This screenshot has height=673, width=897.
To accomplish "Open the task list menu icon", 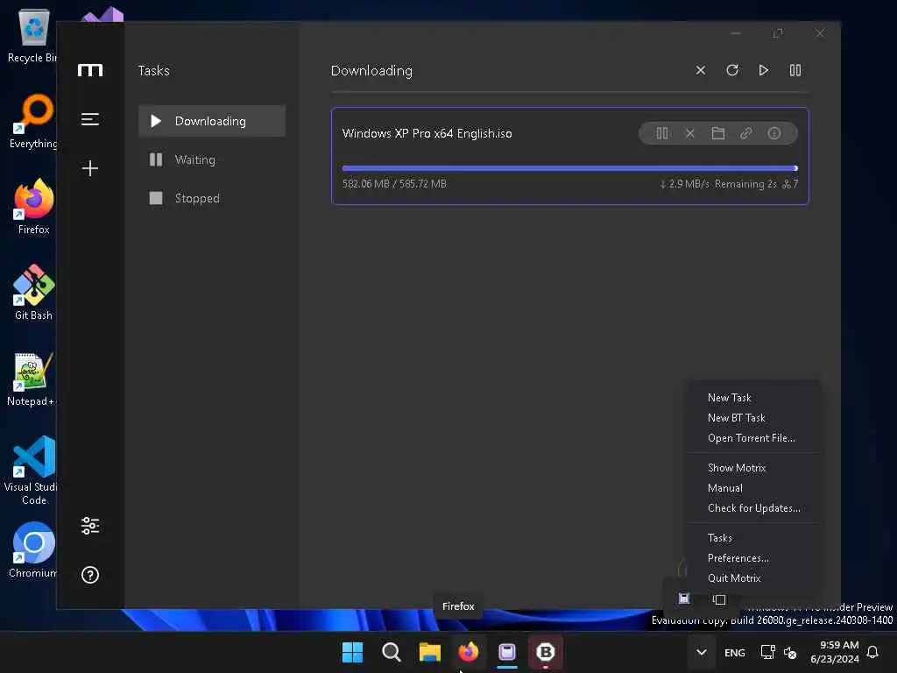I will pos(90,119).
